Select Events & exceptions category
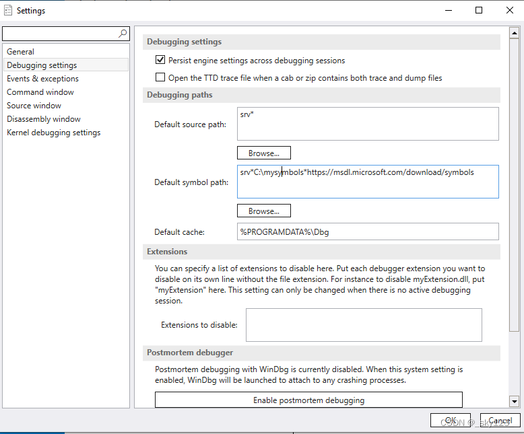This screenshot has height=434, width=524. click(x=42, y=79)
